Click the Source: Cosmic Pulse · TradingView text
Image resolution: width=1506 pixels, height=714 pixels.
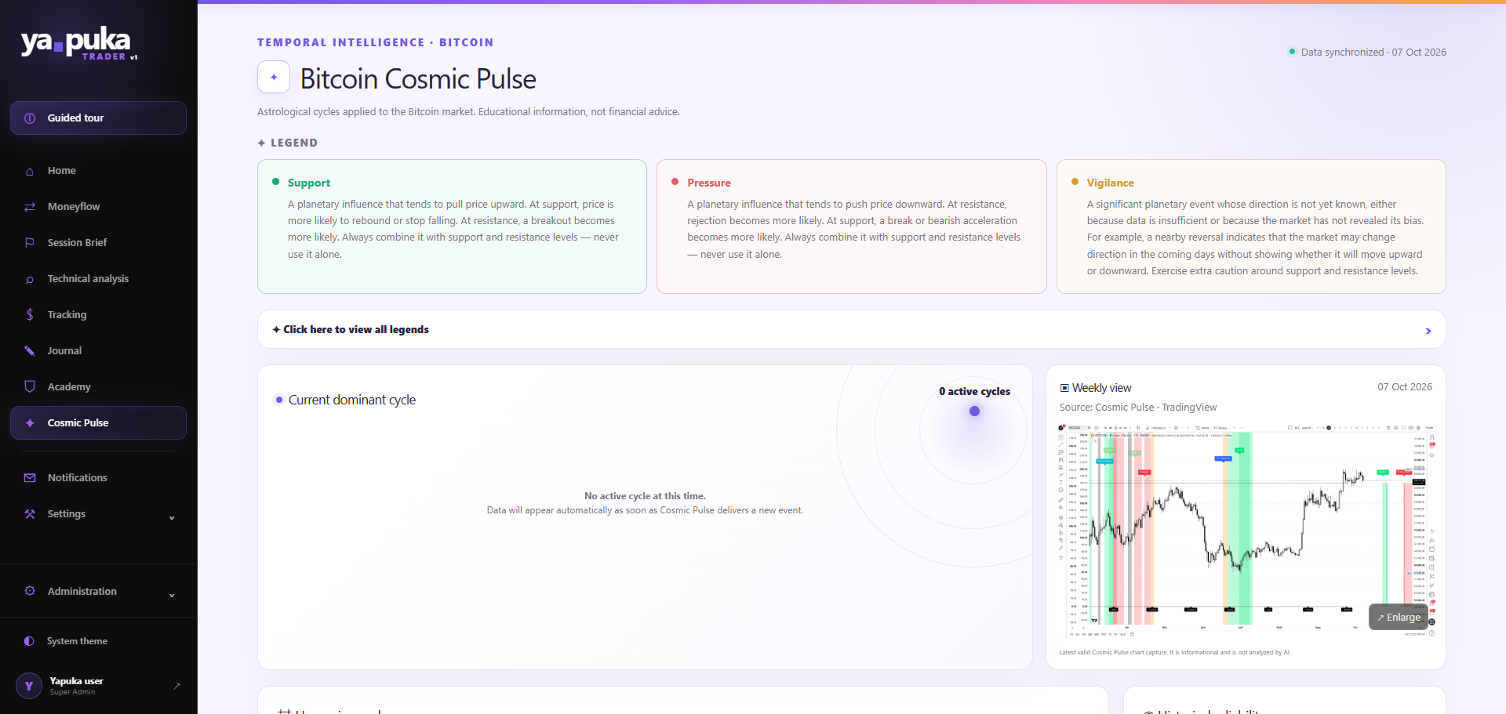(x=1138, y=408)
